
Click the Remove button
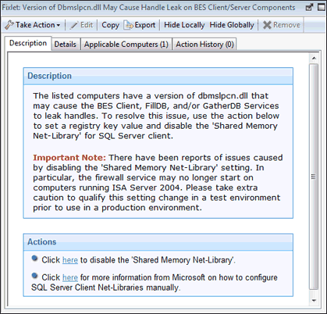point(282,25)
